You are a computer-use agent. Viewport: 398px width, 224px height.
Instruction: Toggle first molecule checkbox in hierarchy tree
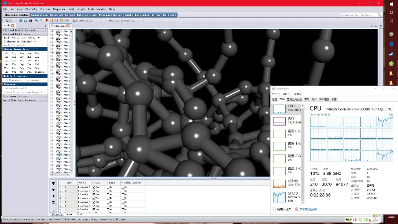(57, 31)
